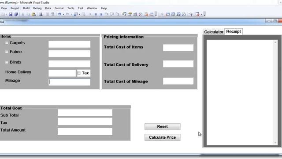Tick the Blinds checkbox
The width and height of the screenshot is (282, 159).
coord(7,62)
